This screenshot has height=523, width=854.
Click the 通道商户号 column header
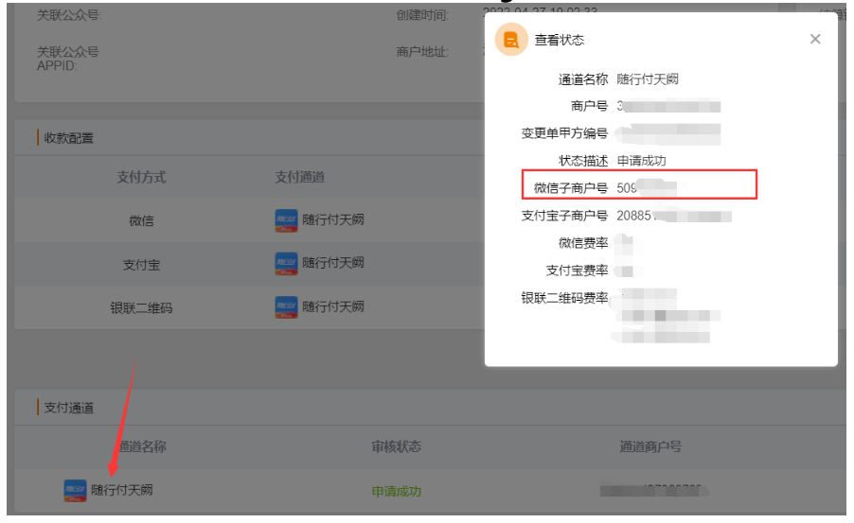point(649,446)
